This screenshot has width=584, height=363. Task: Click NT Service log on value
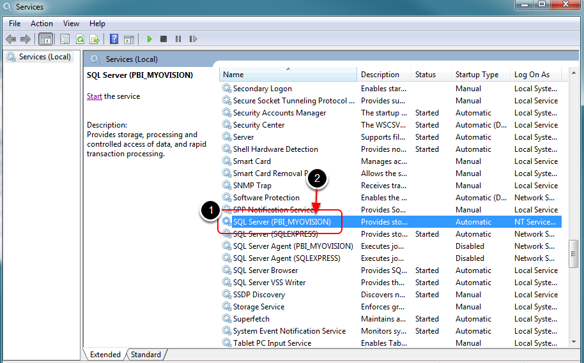click(535, 221)
